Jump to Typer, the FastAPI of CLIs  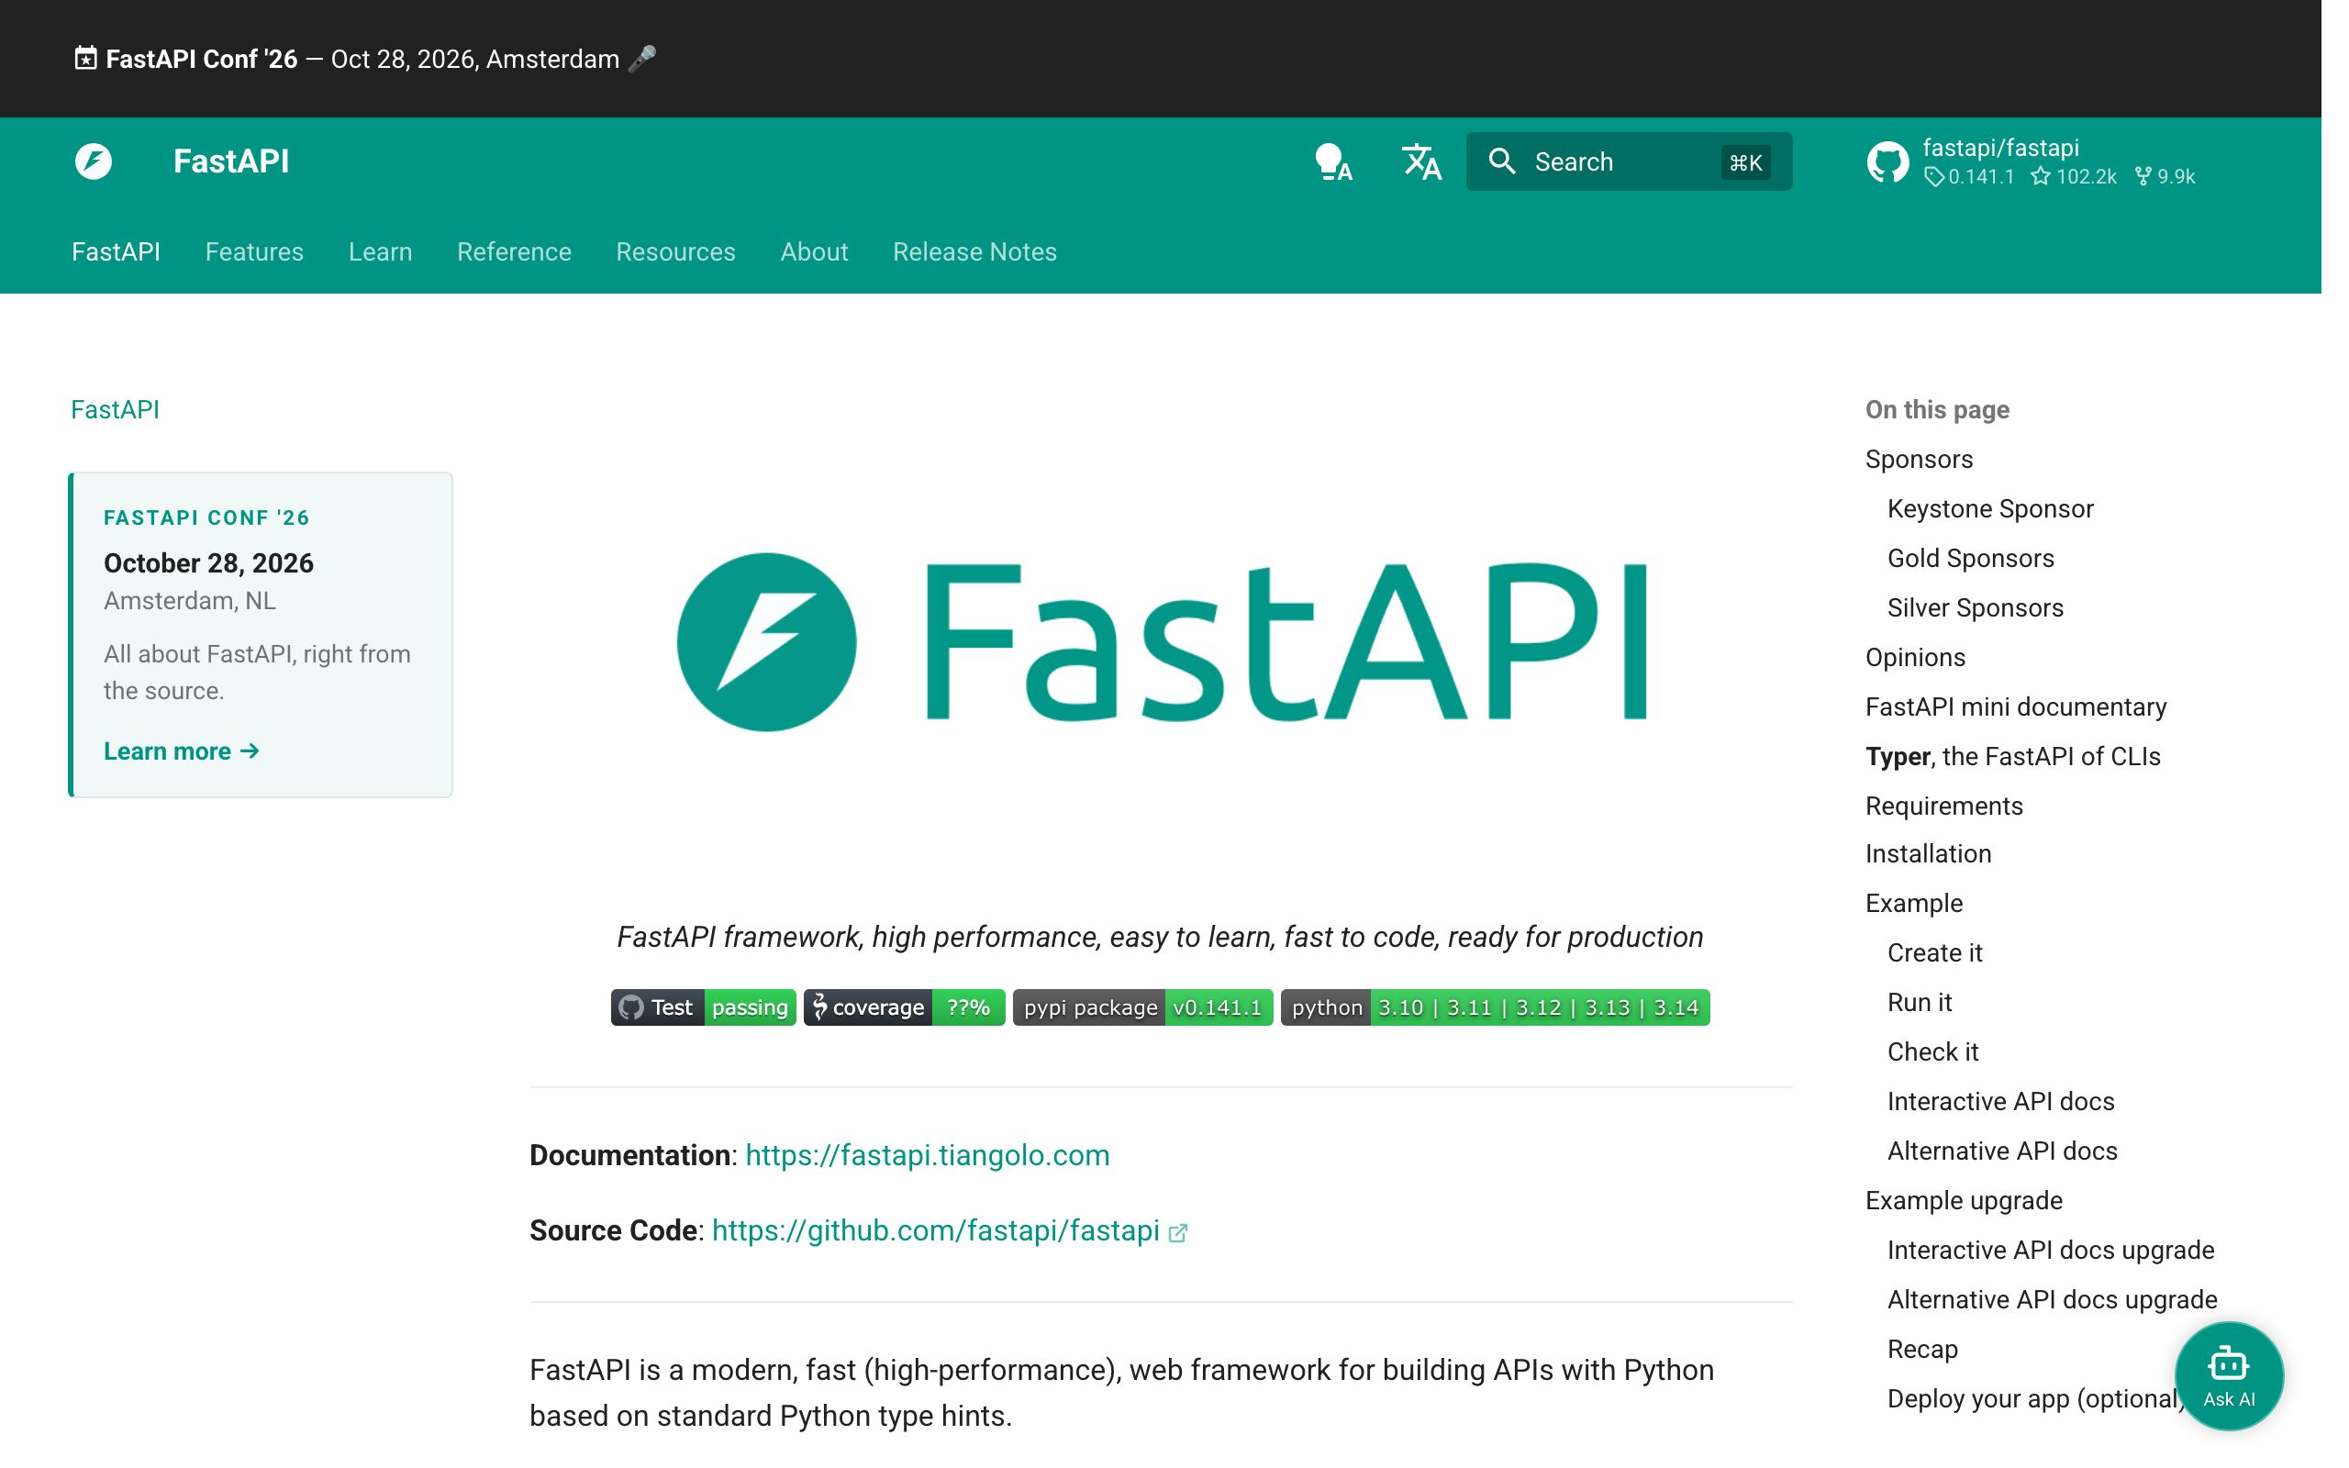click(2013, 756)
